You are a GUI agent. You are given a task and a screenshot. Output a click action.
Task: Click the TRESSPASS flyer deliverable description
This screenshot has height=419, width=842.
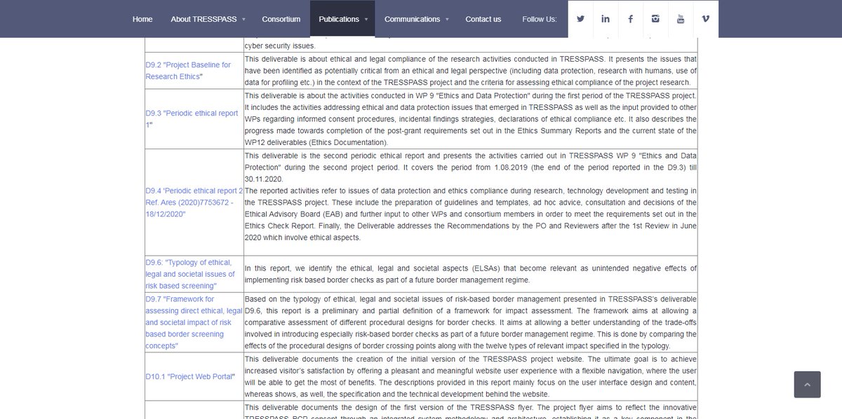click(x=470, y=411)
